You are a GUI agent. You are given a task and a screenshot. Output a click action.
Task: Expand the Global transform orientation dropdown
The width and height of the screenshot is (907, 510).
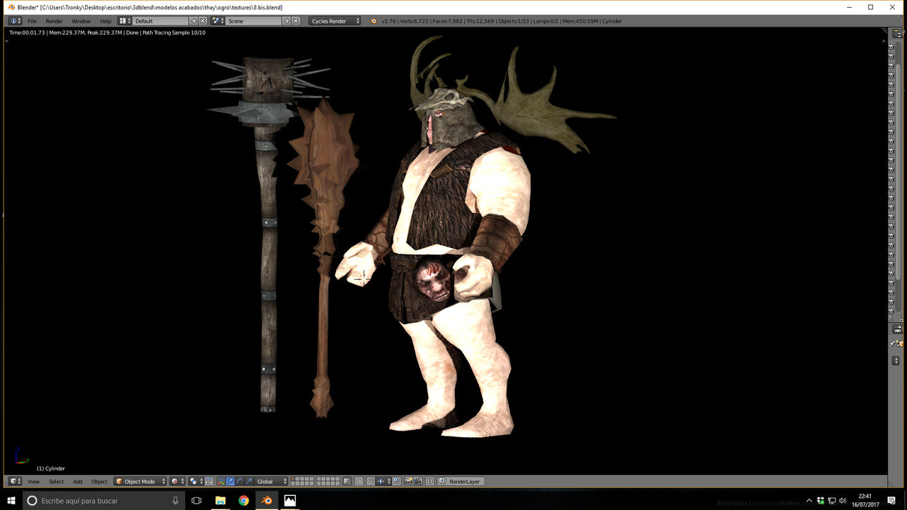[x=271, y=482]
